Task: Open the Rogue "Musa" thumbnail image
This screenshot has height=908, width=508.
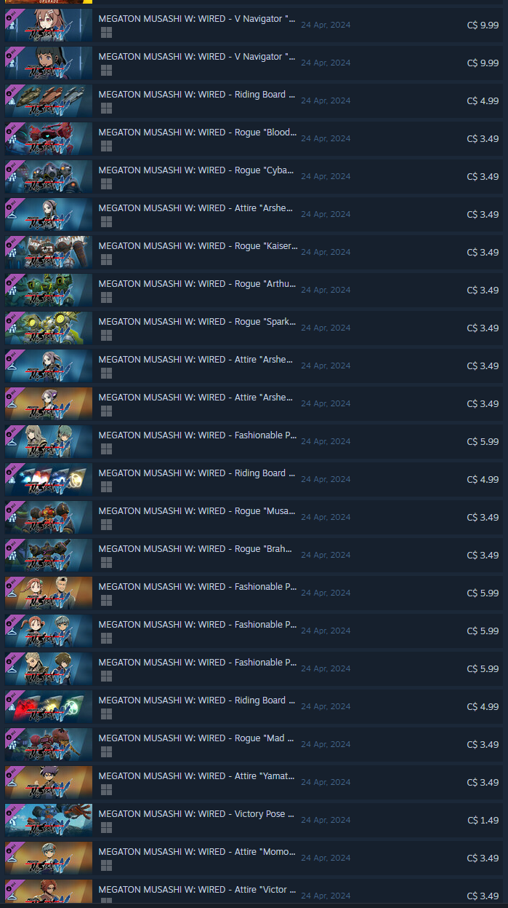Action: (49, 517)
